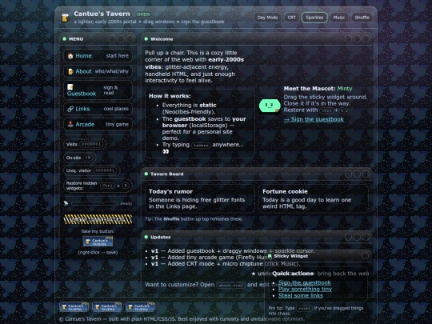Image resolution: width=432 pixels, height=324 pixels.
Task: Click first window control of Welcome panel
Action: click(x=348, y=39)
